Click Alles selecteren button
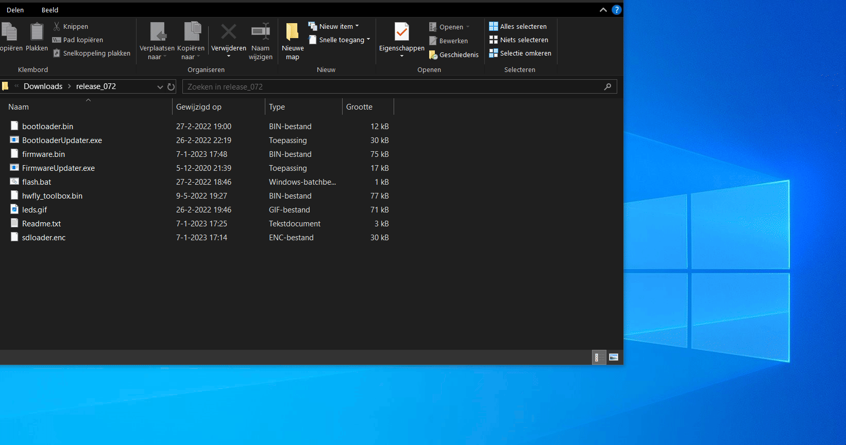This screenshot has width=846, height=445. click(518, 26)
